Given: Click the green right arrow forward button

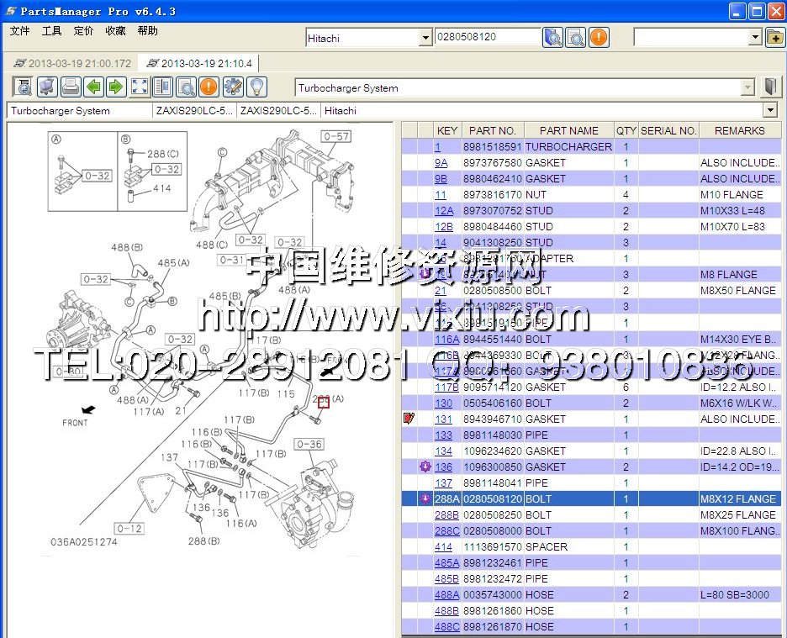Looking at the screenshot, I should click(x=116, y=87).
